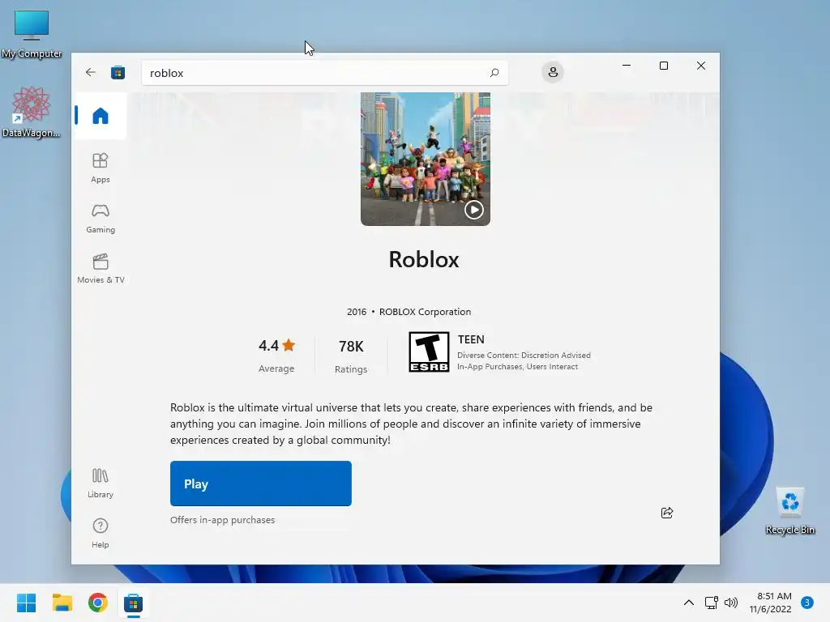Click the Roblox title heading
Viewport: 830px width, 622px height.
tap(424, 259)
